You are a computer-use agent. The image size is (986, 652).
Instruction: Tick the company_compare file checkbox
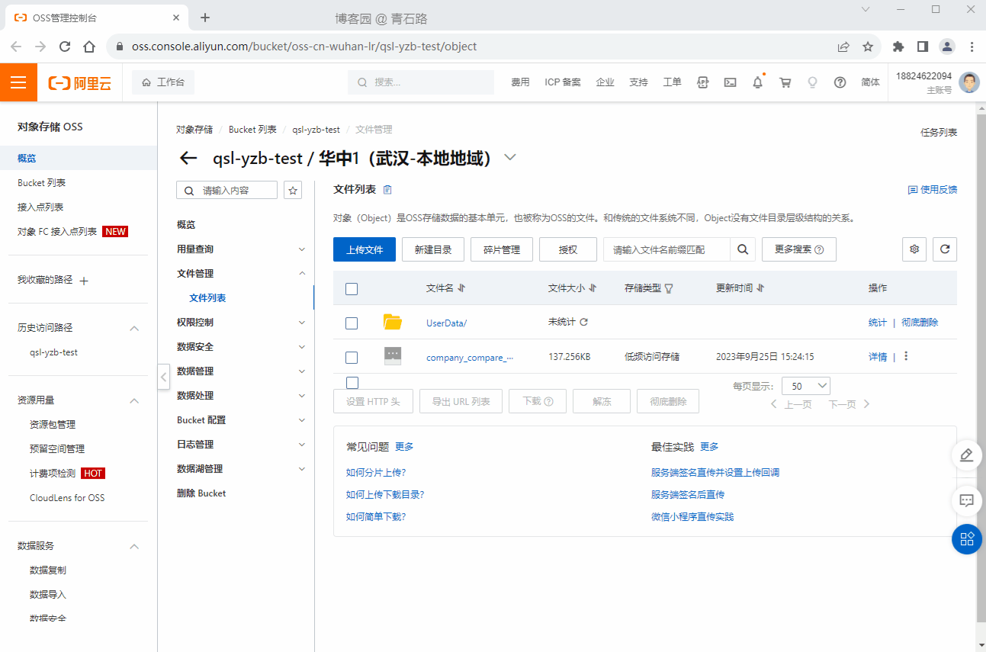[x=352, y=357]
